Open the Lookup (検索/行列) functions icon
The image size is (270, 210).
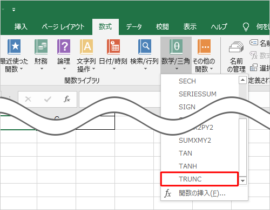[x=145, y=47]
